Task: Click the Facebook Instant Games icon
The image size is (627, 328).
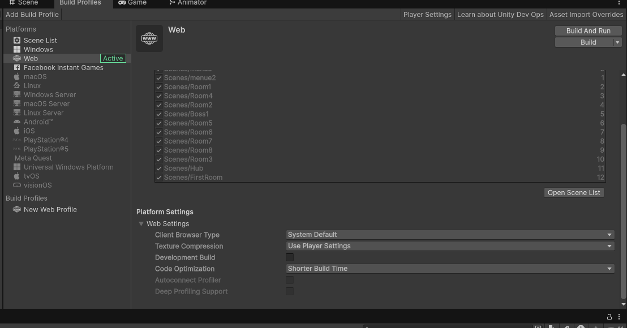Action: click(17, 67)
